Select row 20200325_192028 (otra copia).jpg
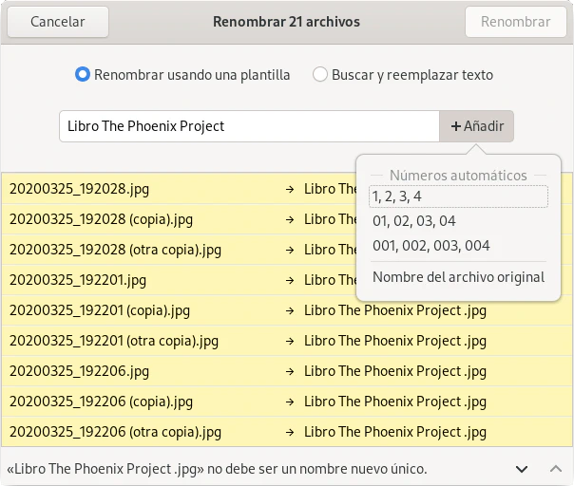Viewport: 574px width, 486px height. tap(143, 250)
